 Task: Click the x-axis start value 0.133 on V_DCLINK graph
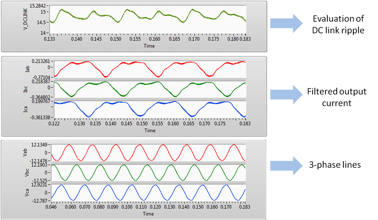click(50, 39)
